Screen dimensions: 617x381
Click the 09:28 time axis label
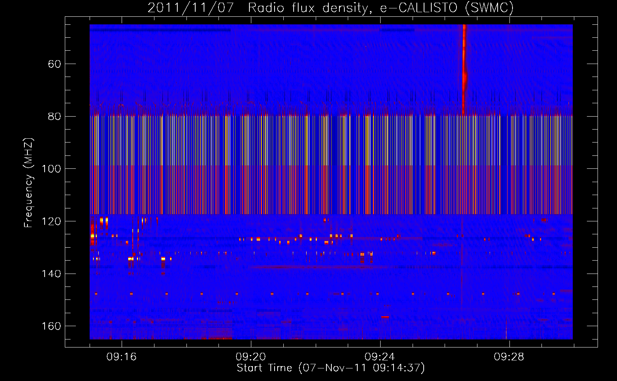tap(509, 357)
